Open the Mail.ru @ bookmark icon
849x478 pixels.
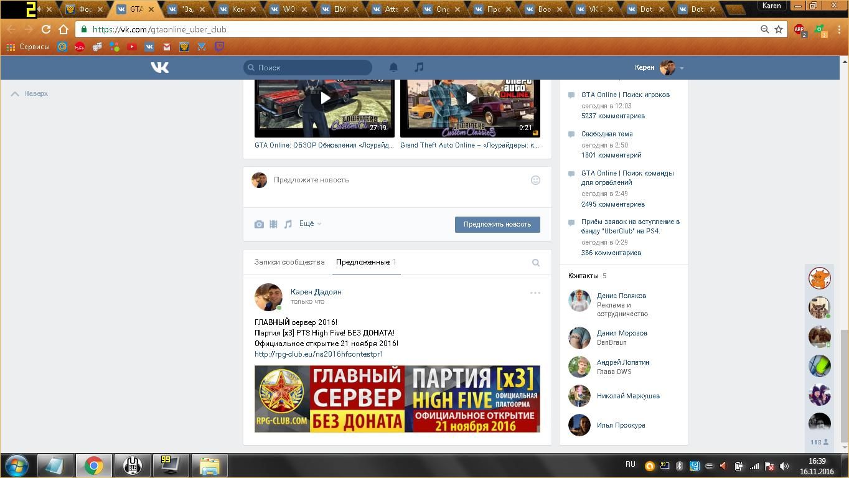[62, 47]
